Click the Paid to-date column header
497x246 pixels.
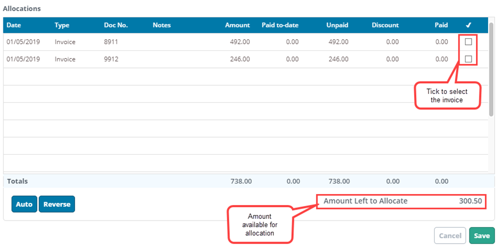point(281,25)
